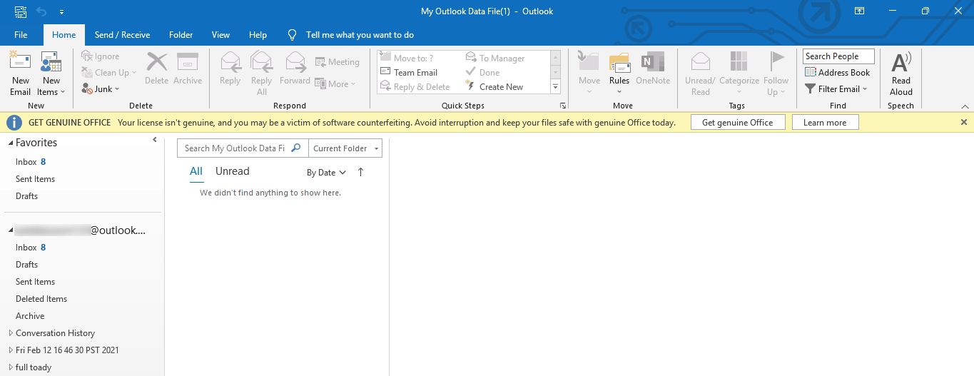The height and width of the screenshot is (376, 974).
Task: Open the Follow Up flag menu
Action: 776,74
